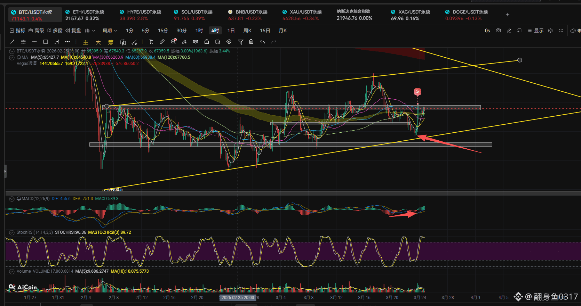
Task: Undo the last drawing action
Action: 262,42
